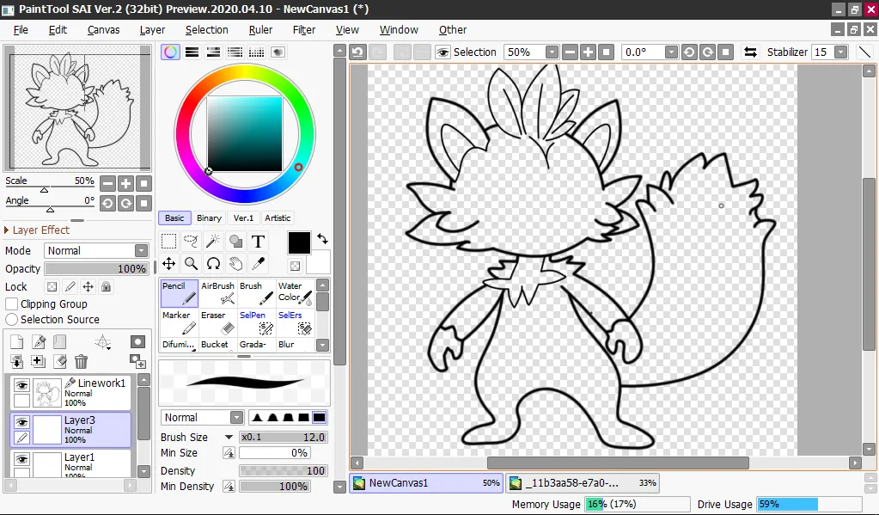879x515 pixels.
Task: Click the foreground black color swatch
Action: pyautogui.click(x=299, y=243)
